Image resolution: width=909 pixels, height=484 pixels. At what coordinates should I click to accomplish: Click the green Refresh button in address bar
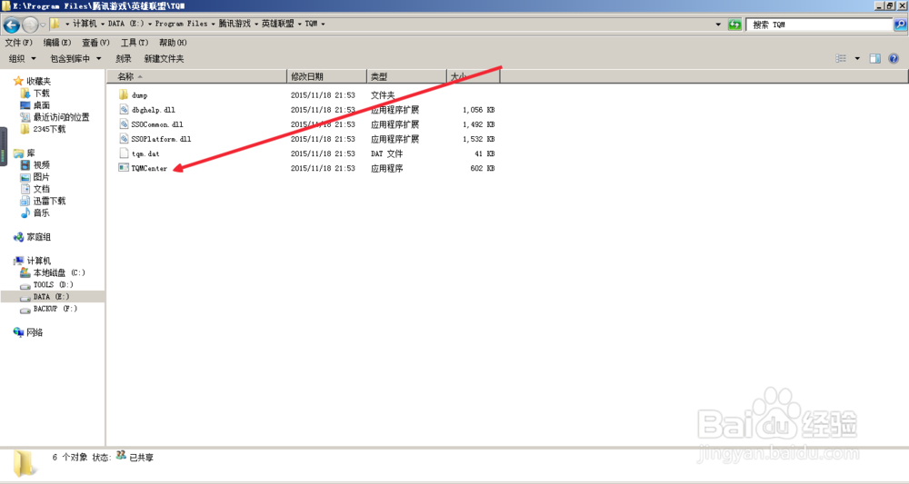[734, 25]
